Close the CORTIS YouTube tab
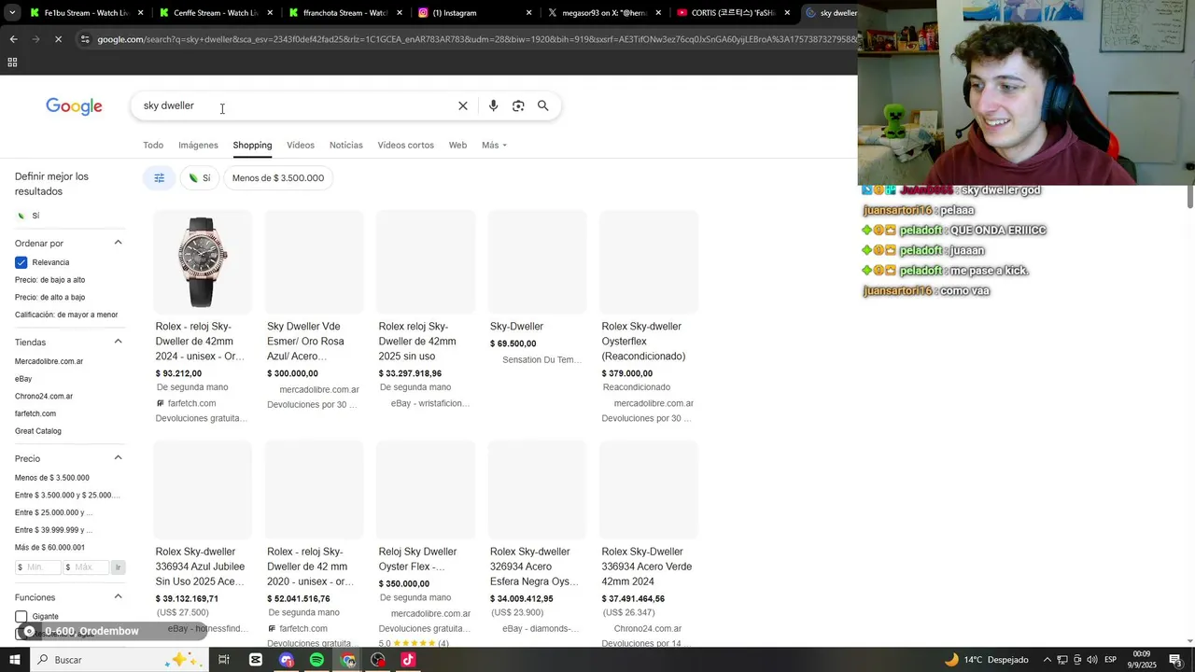The width and height of the screenshot is (1195, 672). (787, 13)
